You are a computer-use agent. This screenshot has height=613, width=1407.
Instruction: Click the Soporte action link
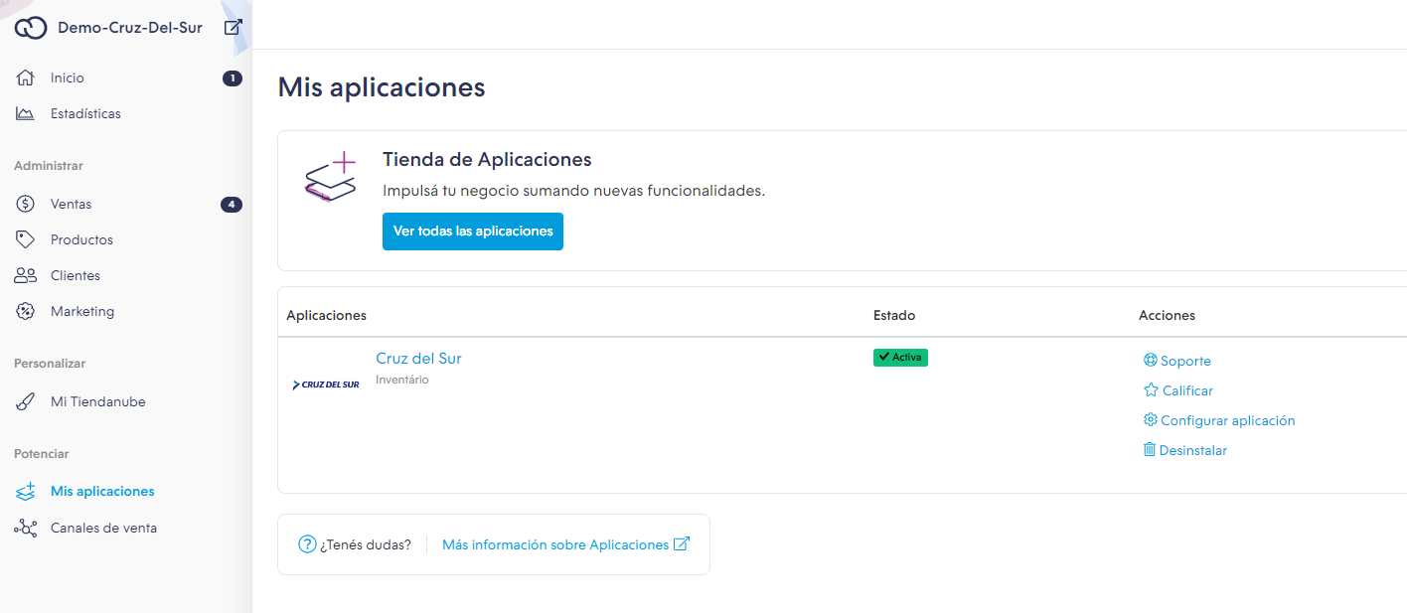1184,361
